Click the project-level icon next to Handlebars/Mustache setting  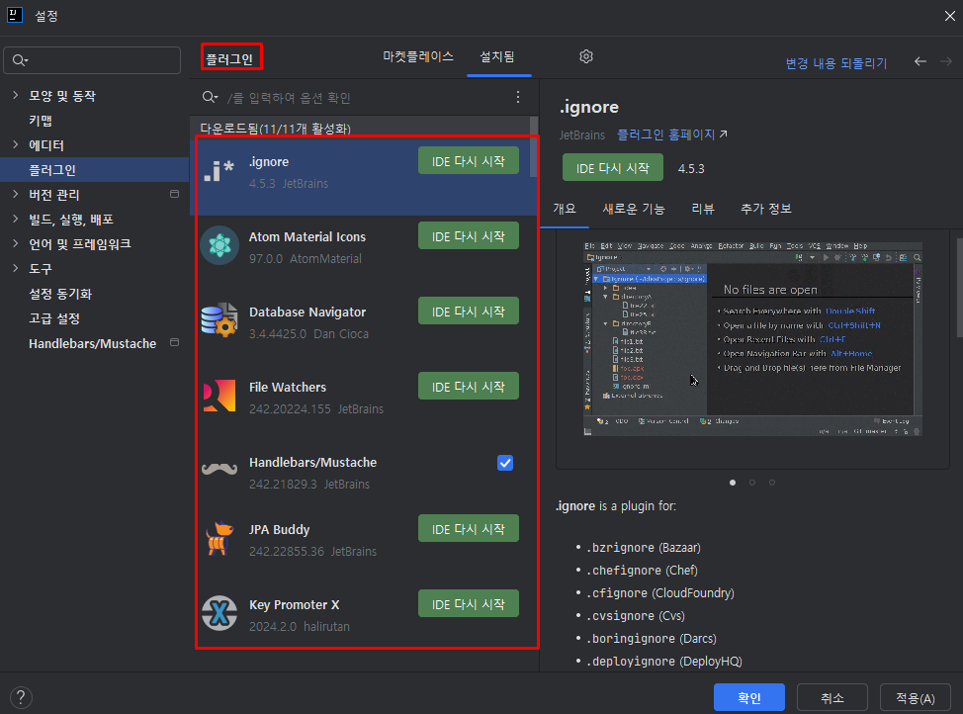pyautogui.click(x=174, y=342)
